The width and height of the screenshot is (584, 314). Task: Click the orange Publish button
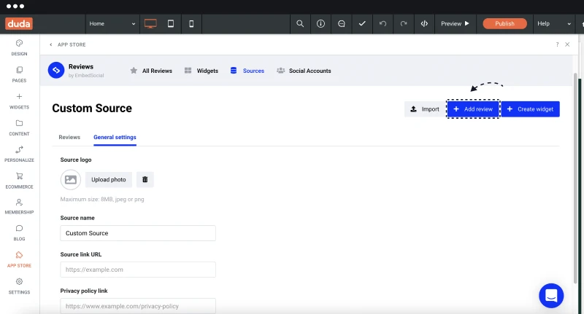504,24
